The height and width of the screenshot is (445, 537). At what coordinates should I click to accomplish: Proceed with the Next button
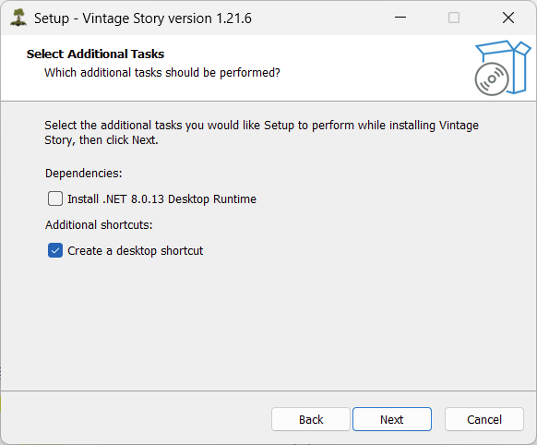click(392, 419)
